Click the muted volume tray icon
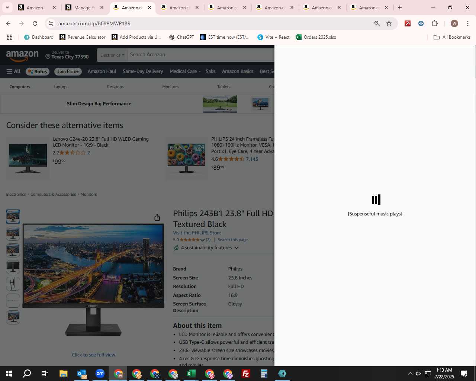476x381 pixels. pyautogui.click(x=419, y=374)
